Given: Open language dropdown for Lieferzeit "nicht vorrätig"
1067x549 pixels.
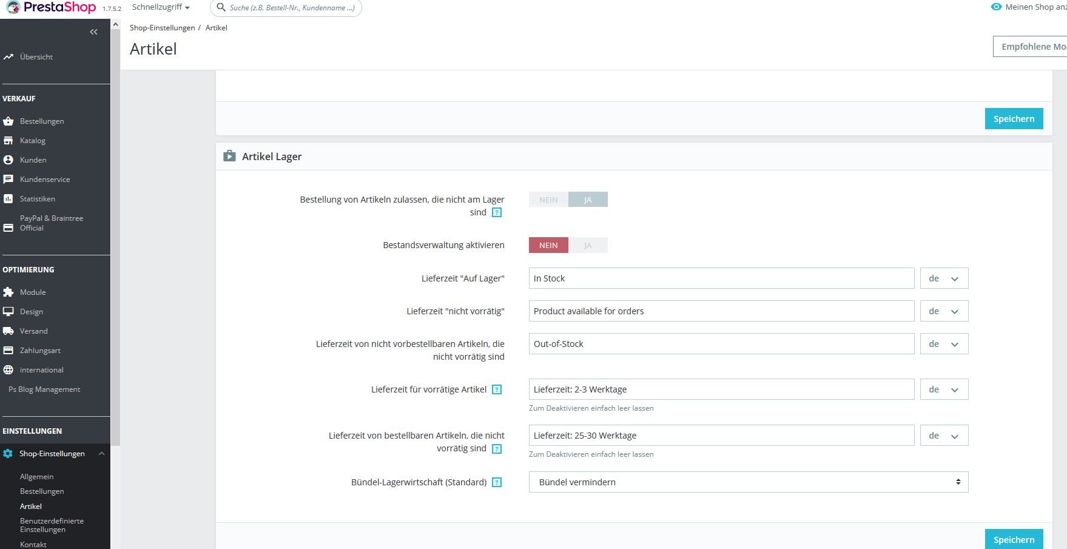Looking at the screenshot, I should [944, 311].
